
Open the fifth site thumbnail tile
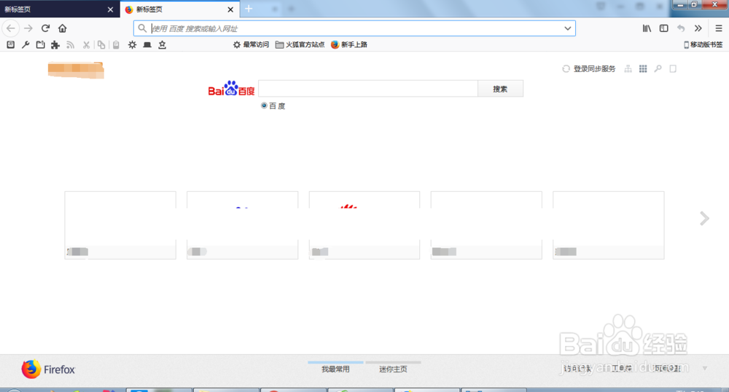(x=609, y=225)
